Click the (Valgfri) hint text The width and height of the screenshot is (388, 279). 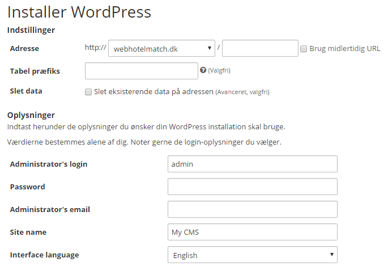219,71
